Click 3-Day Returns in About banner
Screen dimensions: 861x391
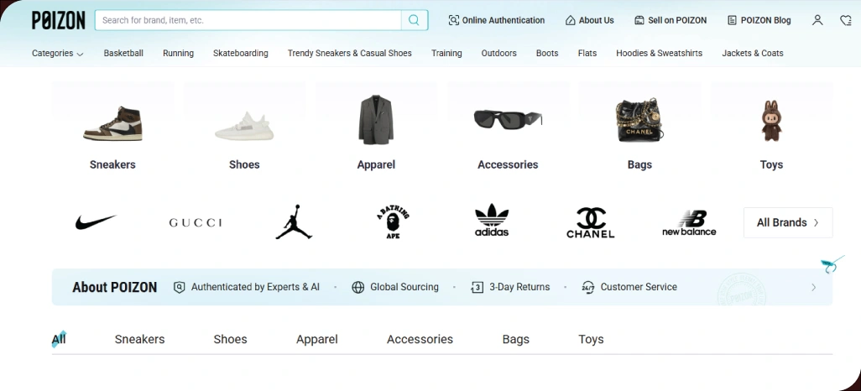519,287
